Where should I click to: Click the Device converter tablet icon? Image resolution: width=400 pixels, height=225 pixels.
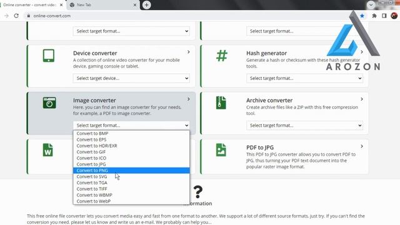49,56
